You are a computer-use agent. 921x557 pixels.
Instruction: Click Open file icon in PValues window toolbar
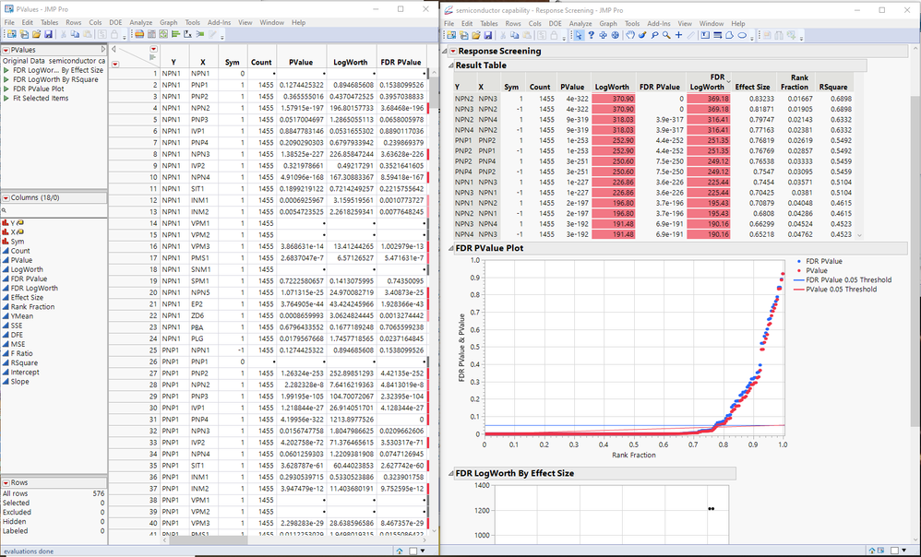(x=36, y=35)
